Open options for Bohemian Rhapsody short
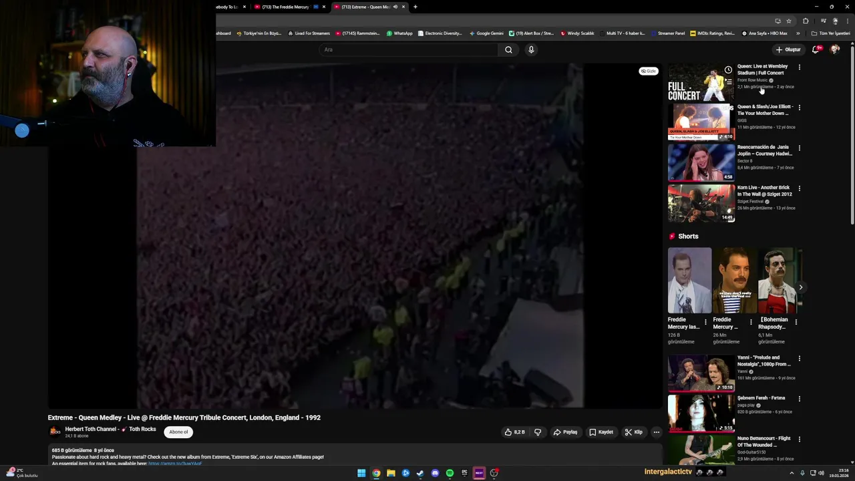 (796, 322)
